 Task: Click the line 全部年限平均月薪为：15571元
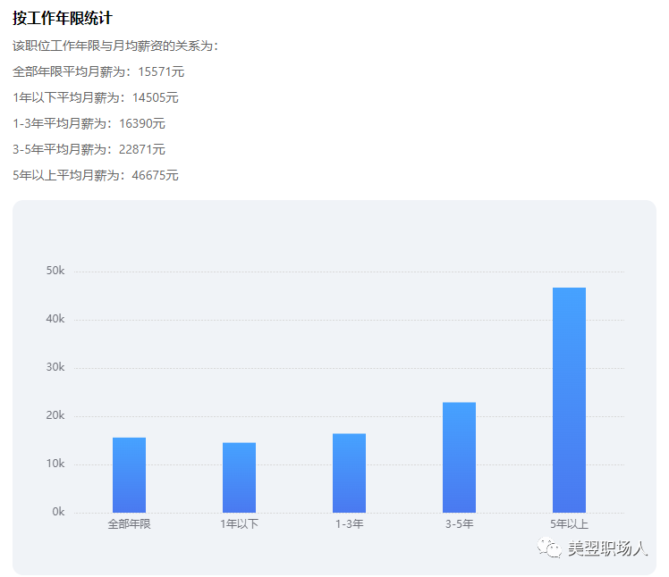(98, 71)
